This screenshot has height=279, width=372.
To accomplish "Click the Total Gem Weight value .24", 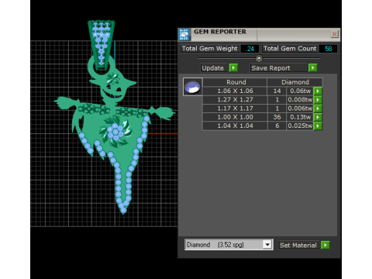I will 250,49.
